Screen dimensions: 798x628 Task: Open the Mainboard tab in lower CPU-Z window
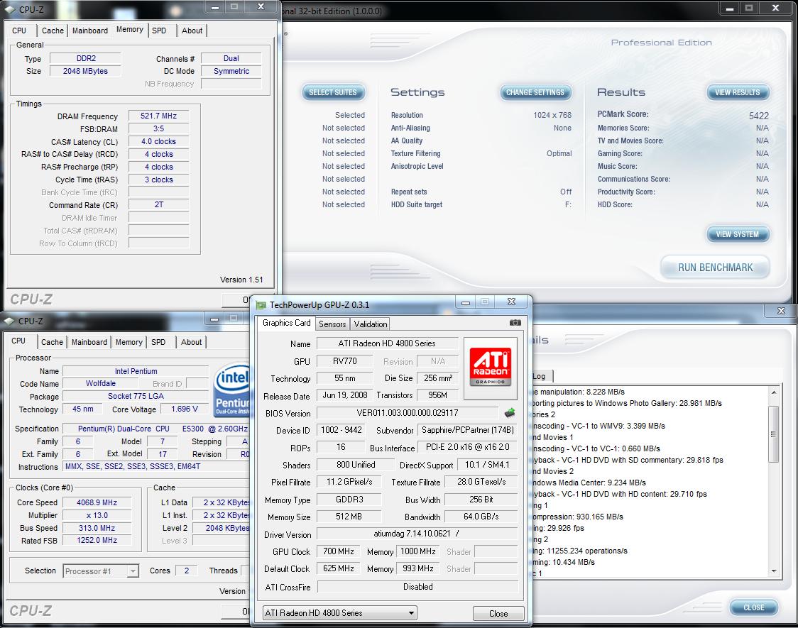[x=89, y=342]
